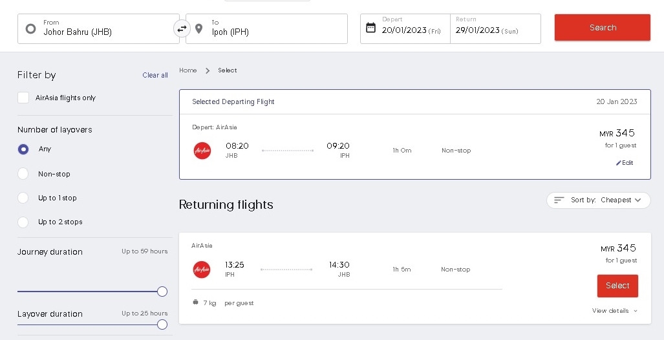Expand View details for returning flight
Viewport: 664px width, 340px height.
point(614,311)
